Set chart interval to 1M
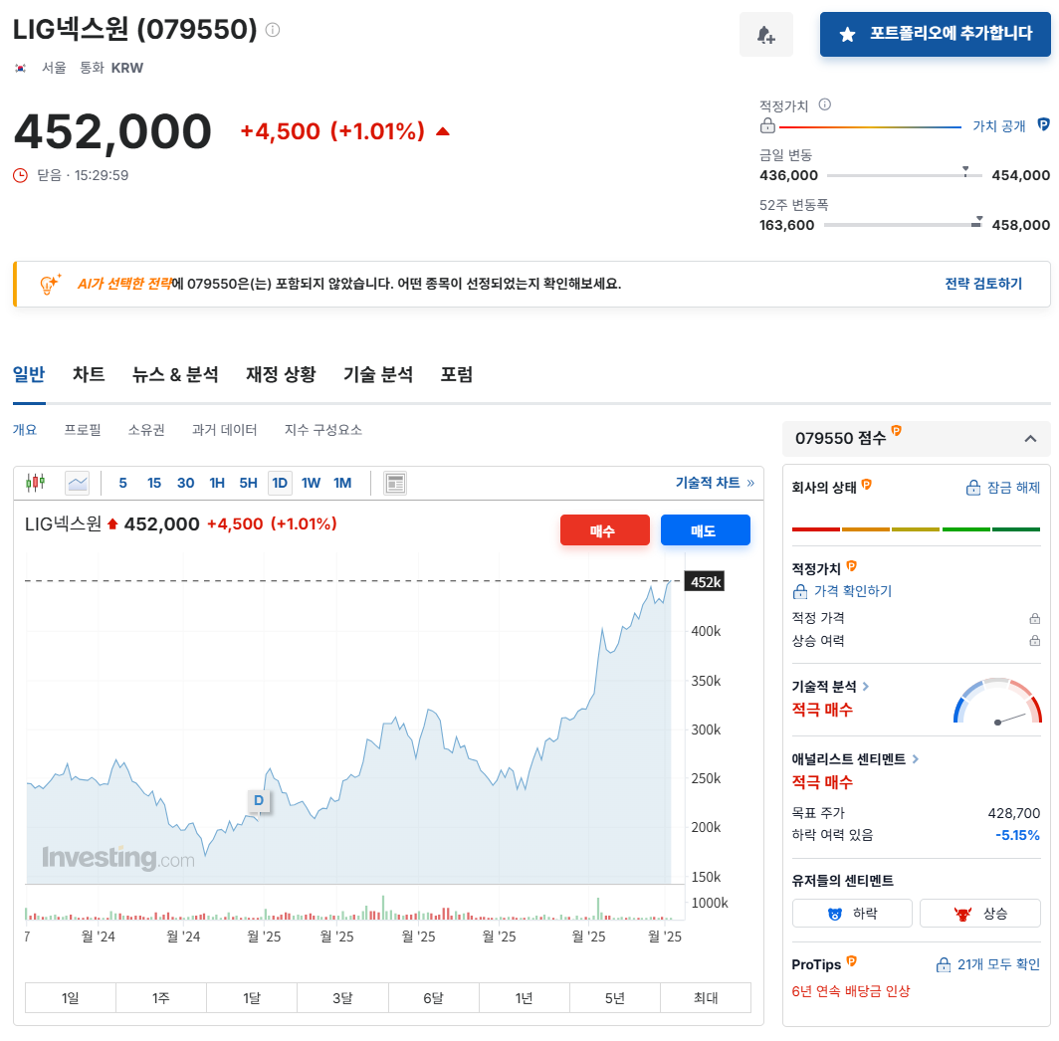 (342, 483)
